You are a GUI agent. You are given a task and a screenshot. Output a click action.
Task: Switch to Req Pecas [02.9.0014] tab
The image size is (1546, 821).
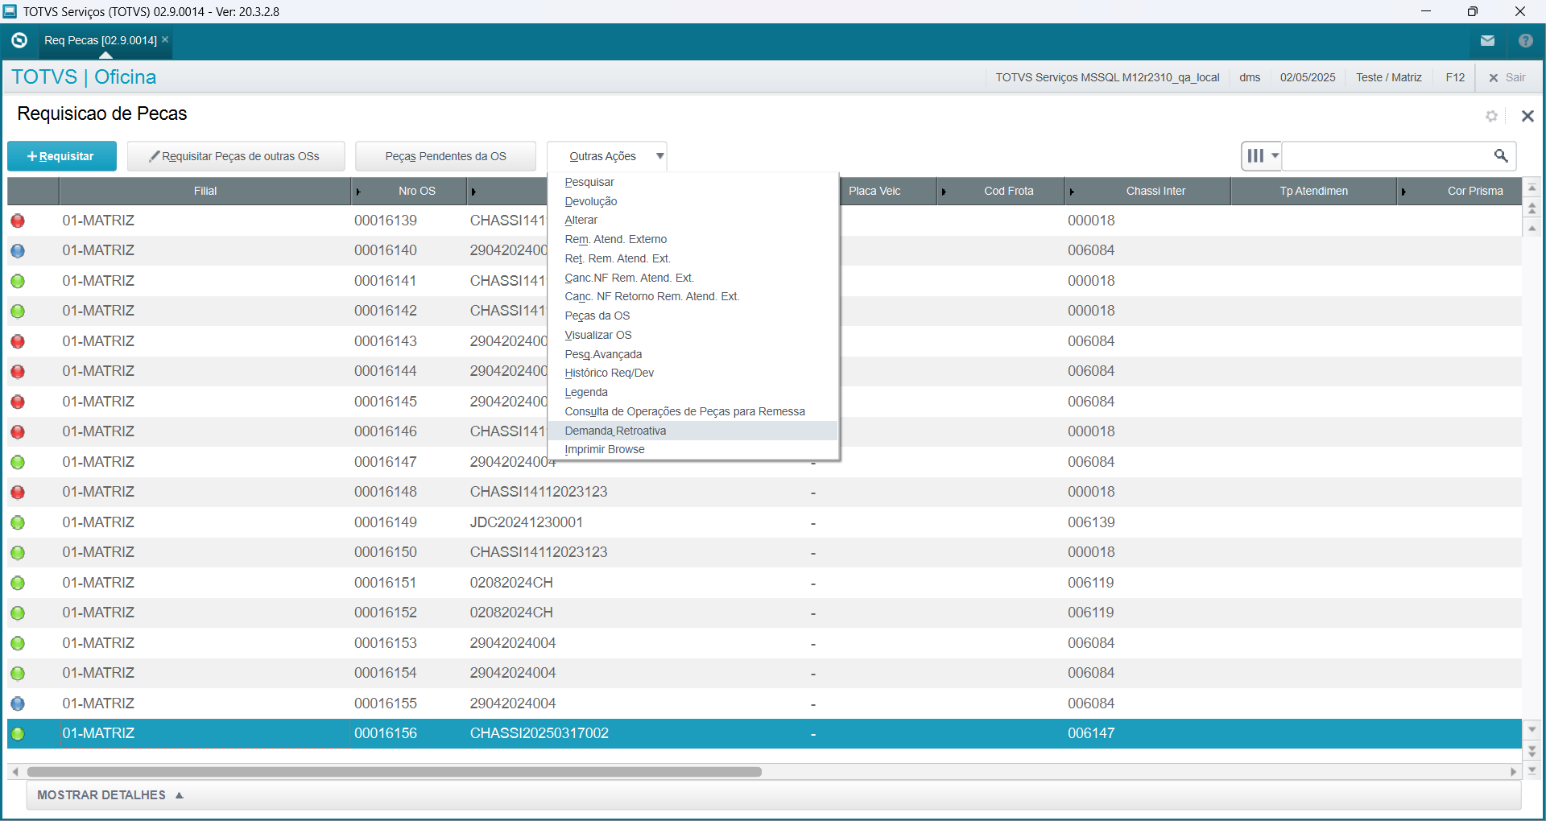pos(100,40)
